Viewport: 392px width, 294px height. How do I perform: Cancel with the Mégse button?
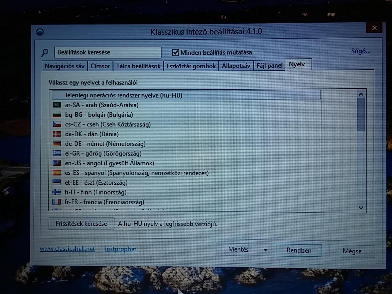352,251
